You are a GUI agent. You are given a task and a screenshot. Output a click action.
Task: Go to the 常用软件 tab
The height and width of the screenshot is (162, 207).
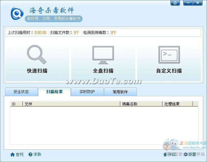tap(120, 92)
